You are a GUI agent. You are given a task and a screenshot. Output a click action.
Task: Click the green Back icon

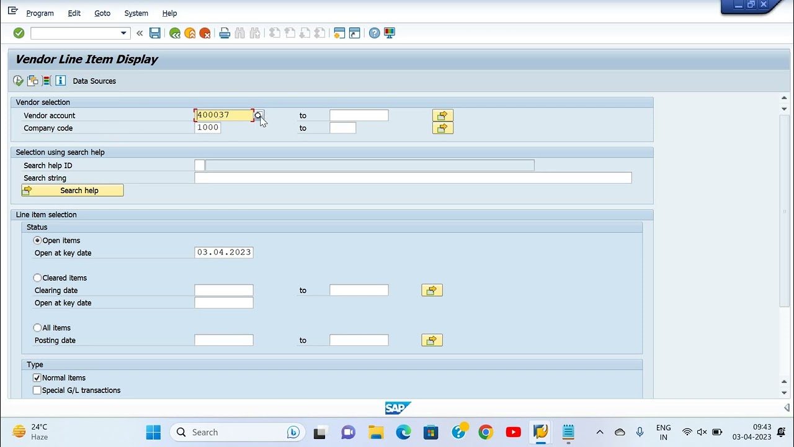coord(175,33)
